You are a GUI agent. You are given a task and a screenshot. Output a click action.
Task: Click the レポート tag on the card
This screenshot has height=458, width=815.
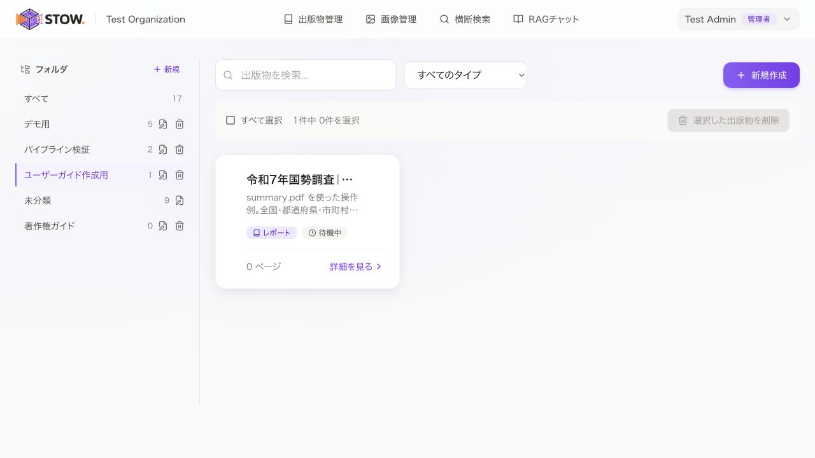[272, 233]
